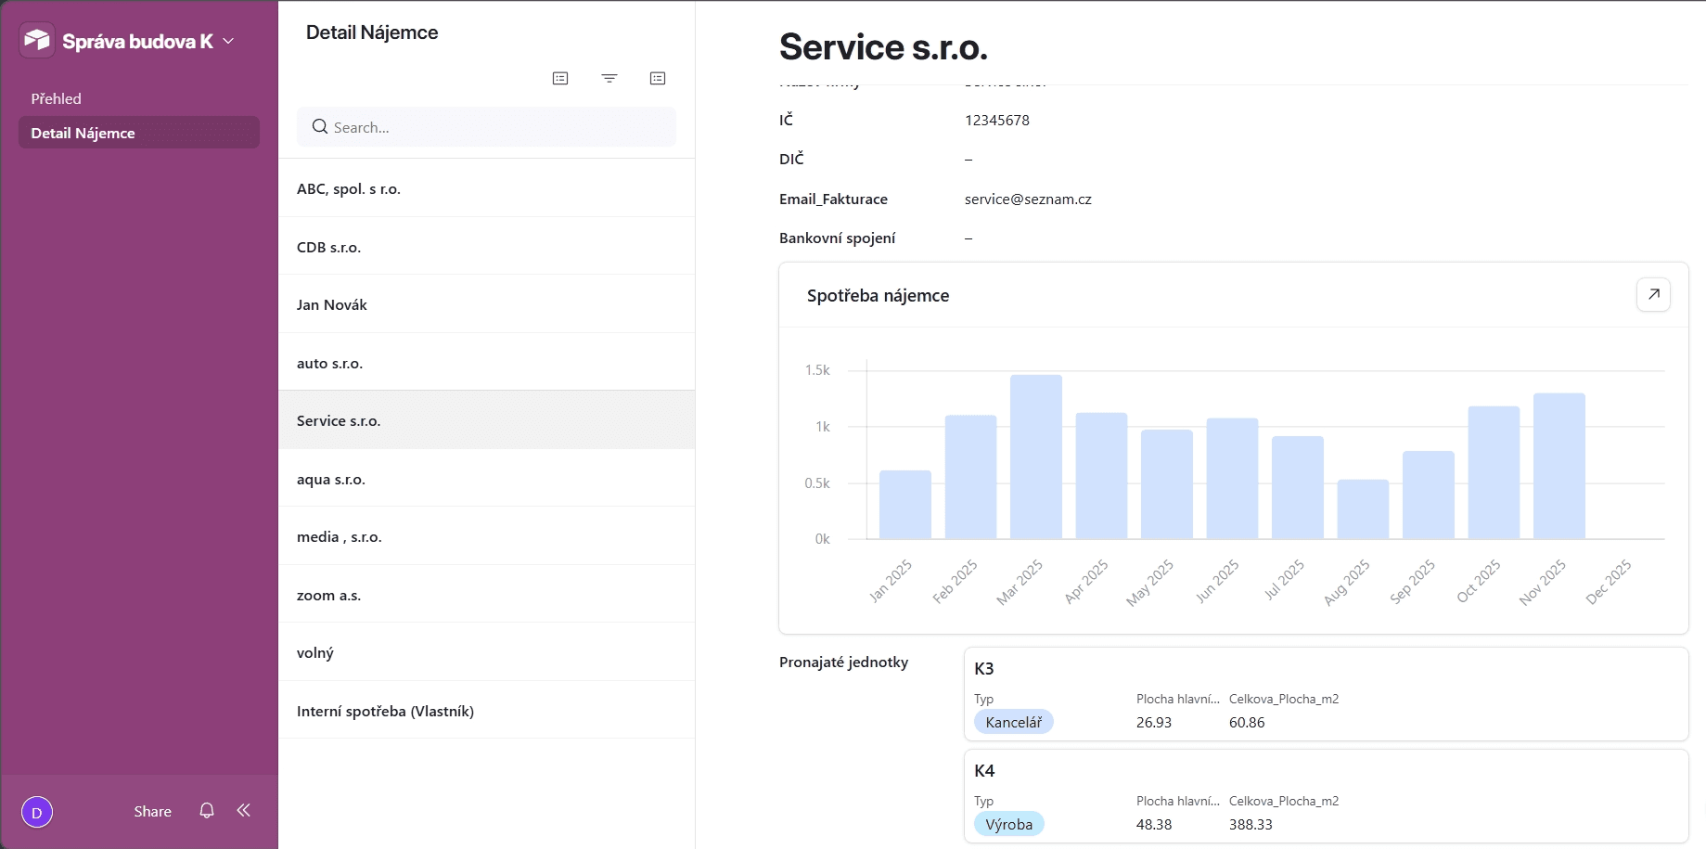Click the list options icon right of the filter
This screenshot has width=1706, height=849.
point(658,79)
